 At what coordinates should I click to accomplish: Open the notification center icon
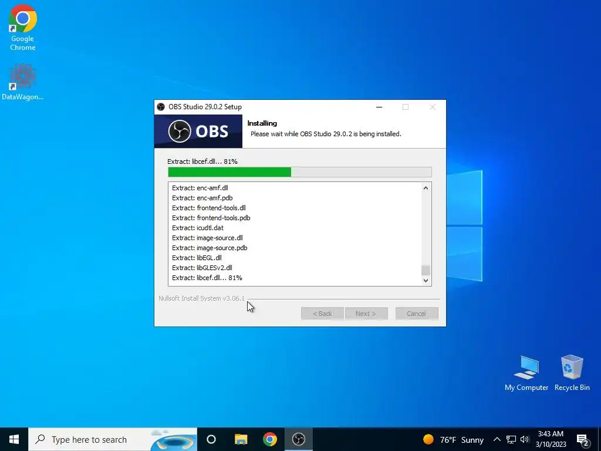(583, 440)
